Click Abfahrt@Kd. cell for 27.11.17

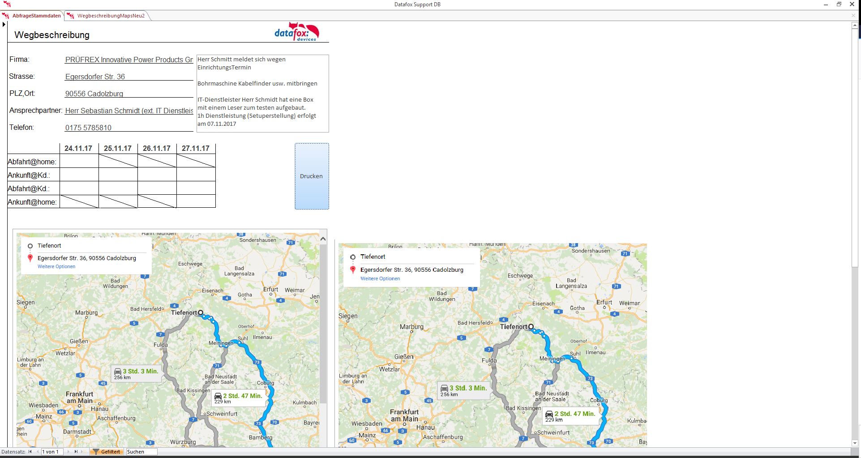click(x=196, y=188)
